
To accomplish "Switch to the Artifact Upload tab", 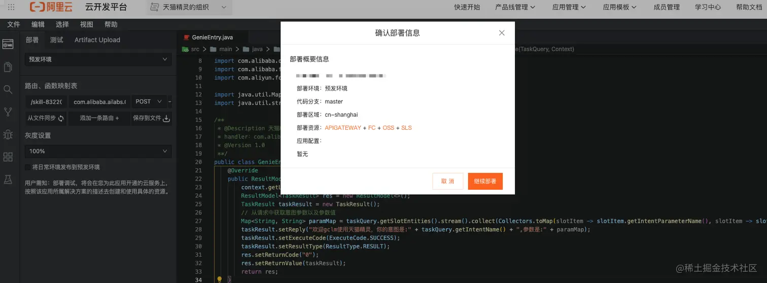I will (97, 40).
